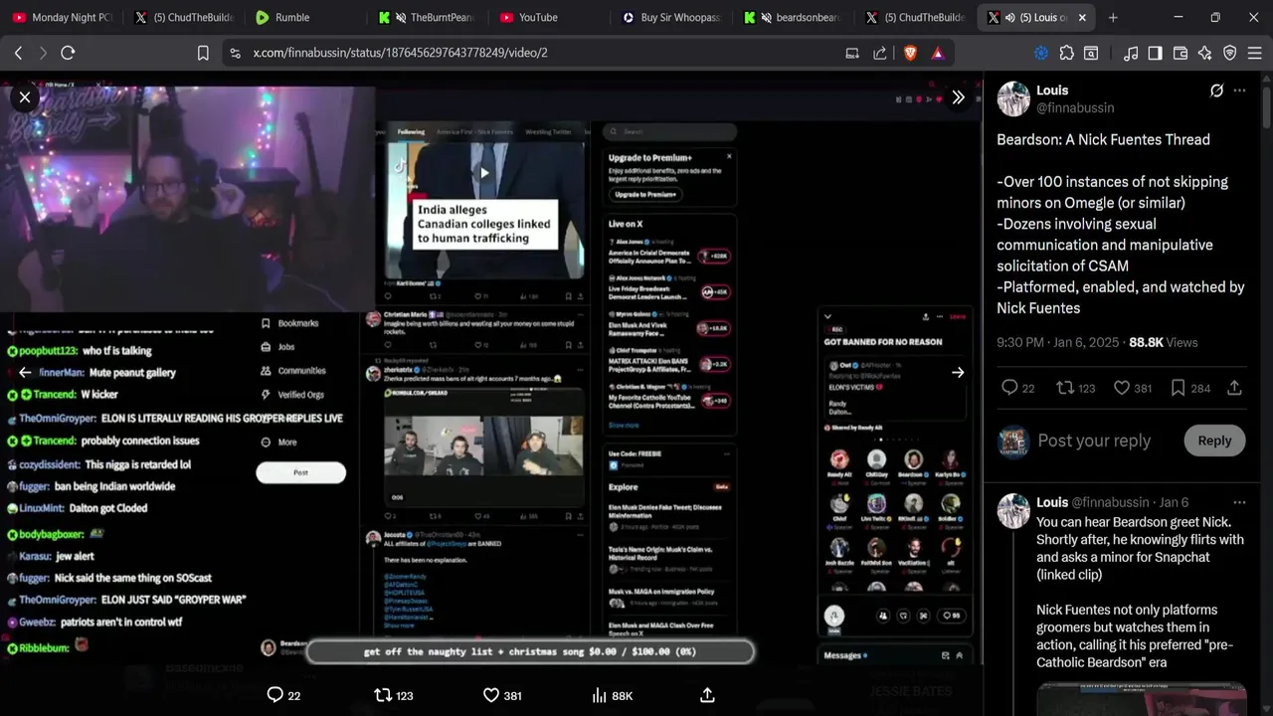Viewport: 1273px width, 716px height.
Task: Collapse the sidebar with the double-chevron icon
Action: [x=958, y=97]
